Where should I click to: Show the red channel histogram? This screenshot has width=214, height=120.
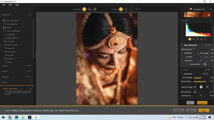click(194, 39)
